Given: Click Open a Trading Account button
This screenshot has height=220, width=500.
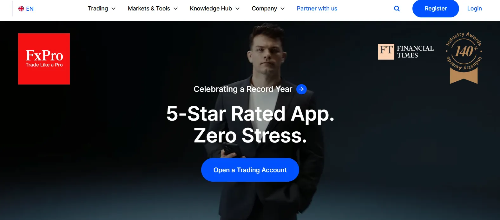Looking at the screenshot, I should tap(250, 170).
